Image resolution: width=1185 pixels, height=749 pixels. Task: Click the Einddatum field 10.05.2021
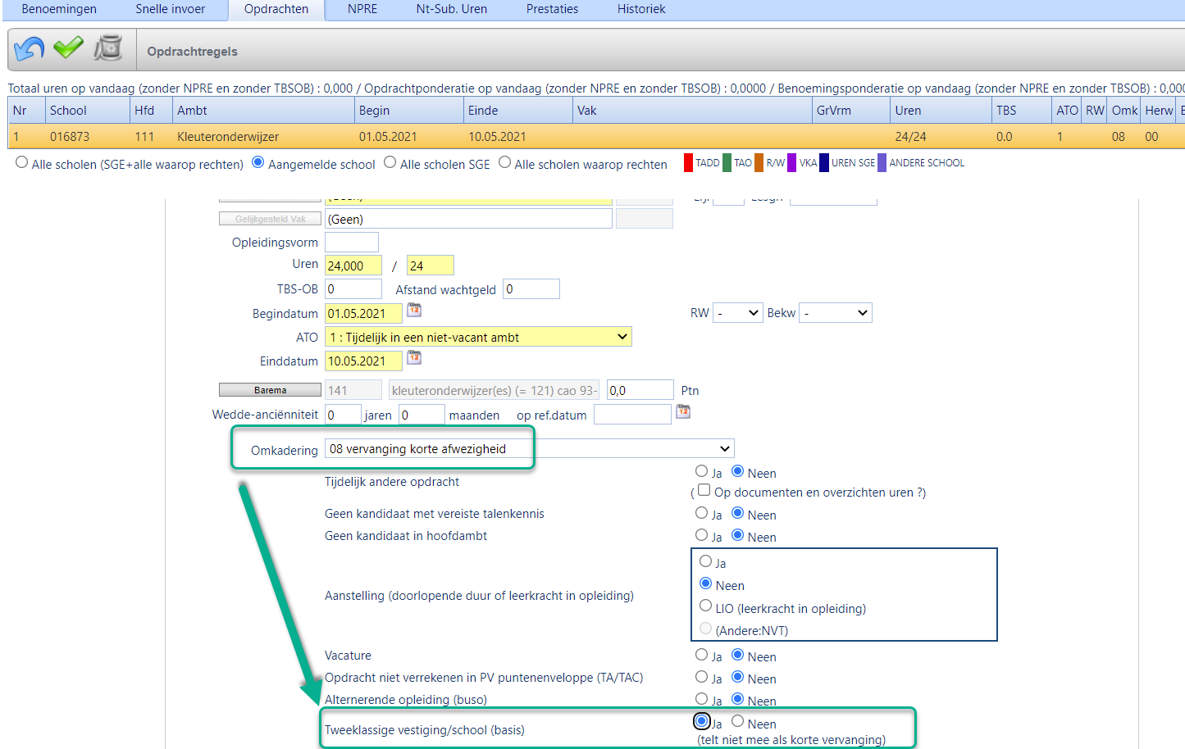click(x=364, y=361)
